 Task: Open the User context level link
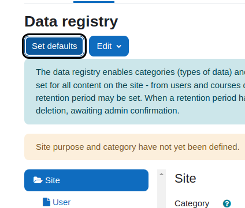click(62, 202)
